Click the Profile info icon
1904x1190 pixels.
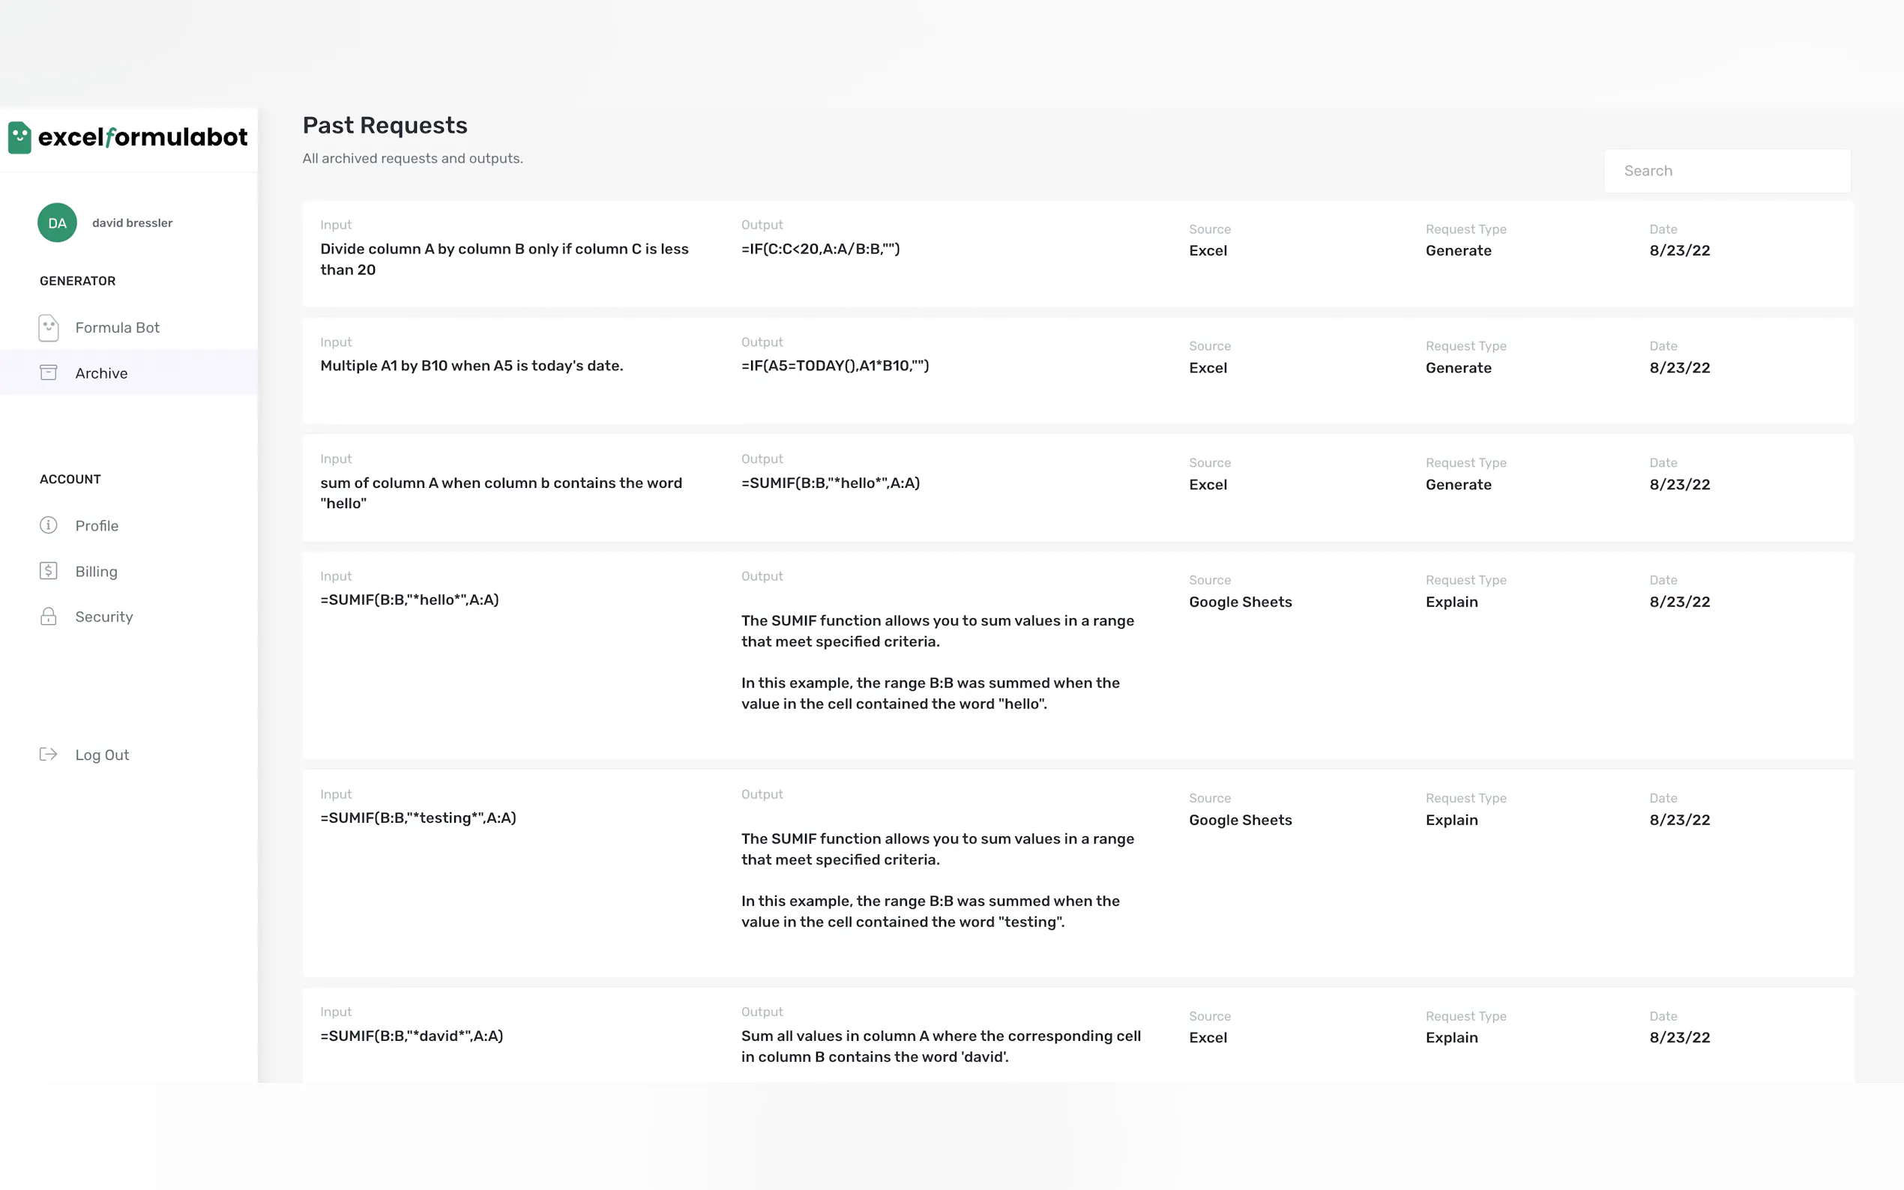48,525
